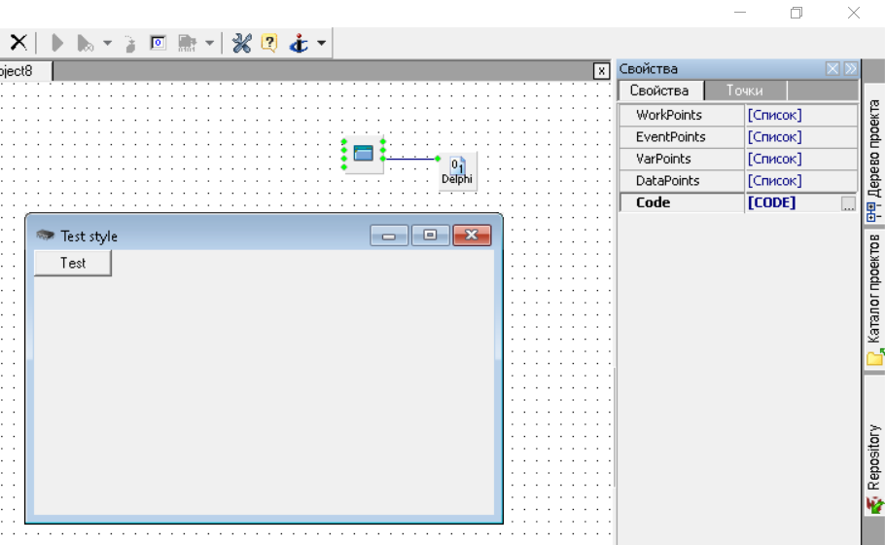Screen dimensions: 885x545
Task: Close the scheme tab with small x button
Action: click(x=601, y=71)
